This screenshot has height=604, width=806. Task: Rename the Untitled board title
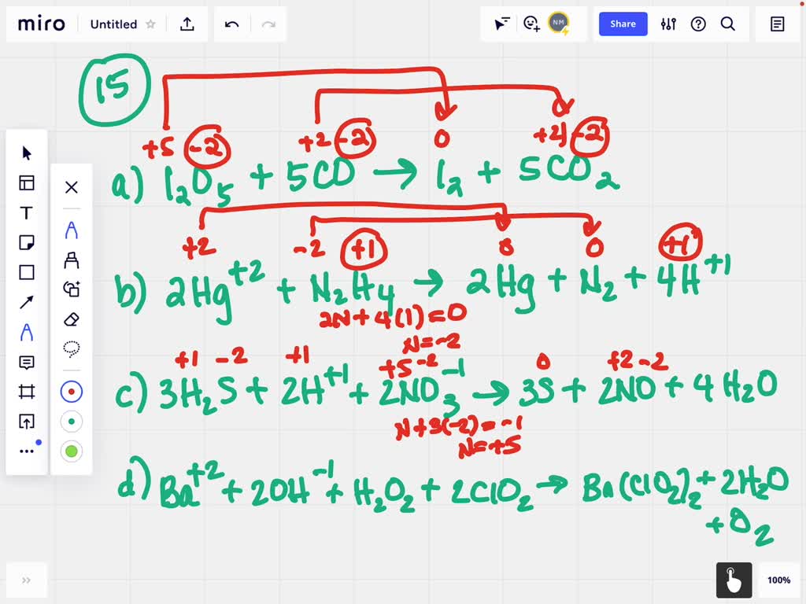click(113, 24)
